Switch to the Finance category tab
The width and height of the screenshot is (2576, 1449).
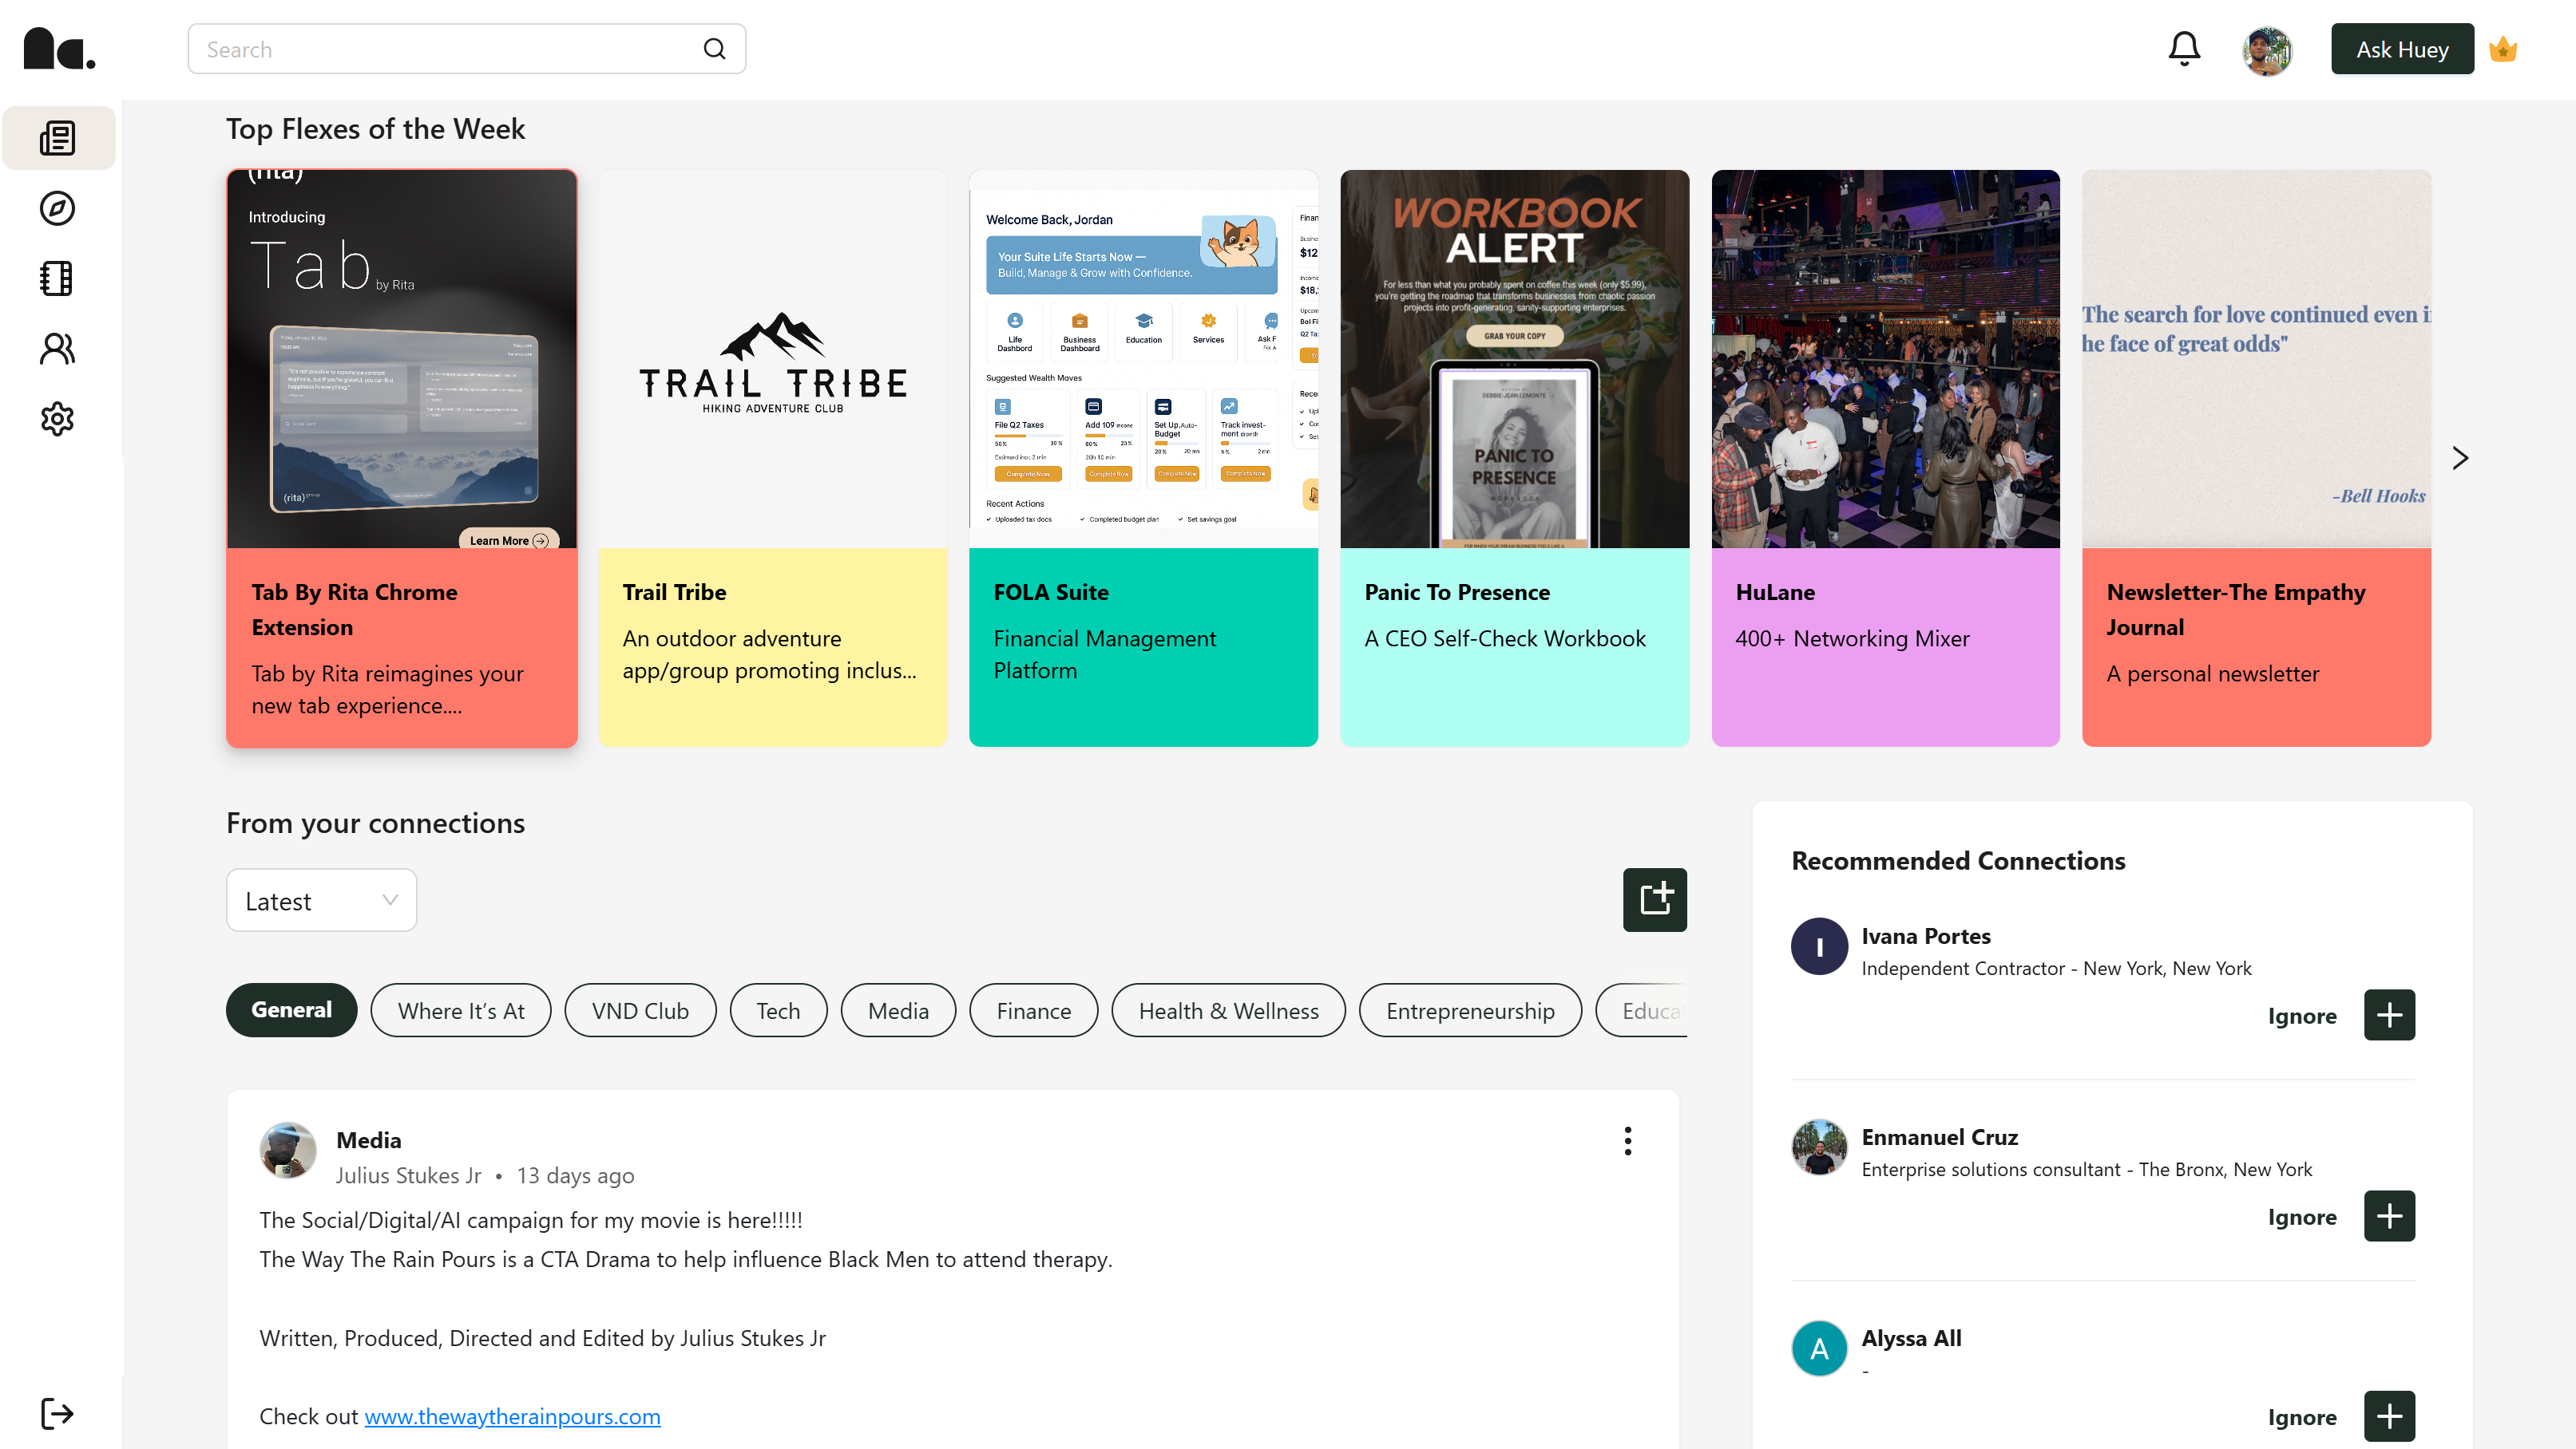pyautogui.click(x=1033, y=1010)
